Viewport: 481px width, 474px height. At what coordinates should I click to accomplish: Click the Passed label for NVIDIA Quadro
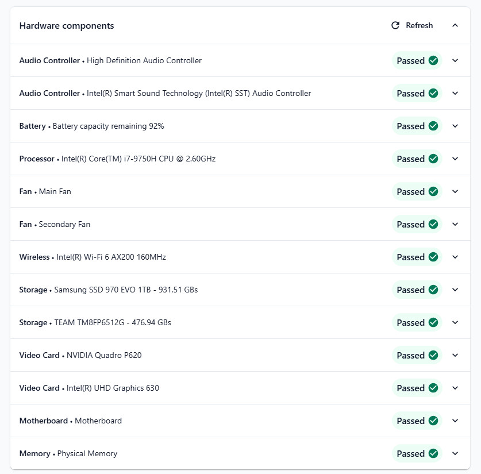[x=410, y=355]
